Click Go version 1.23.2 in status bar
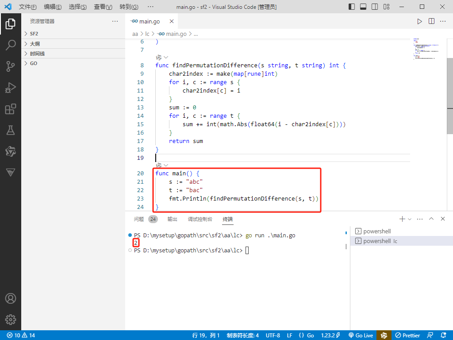This screenshot has width=453, height=340. (330, 336)
